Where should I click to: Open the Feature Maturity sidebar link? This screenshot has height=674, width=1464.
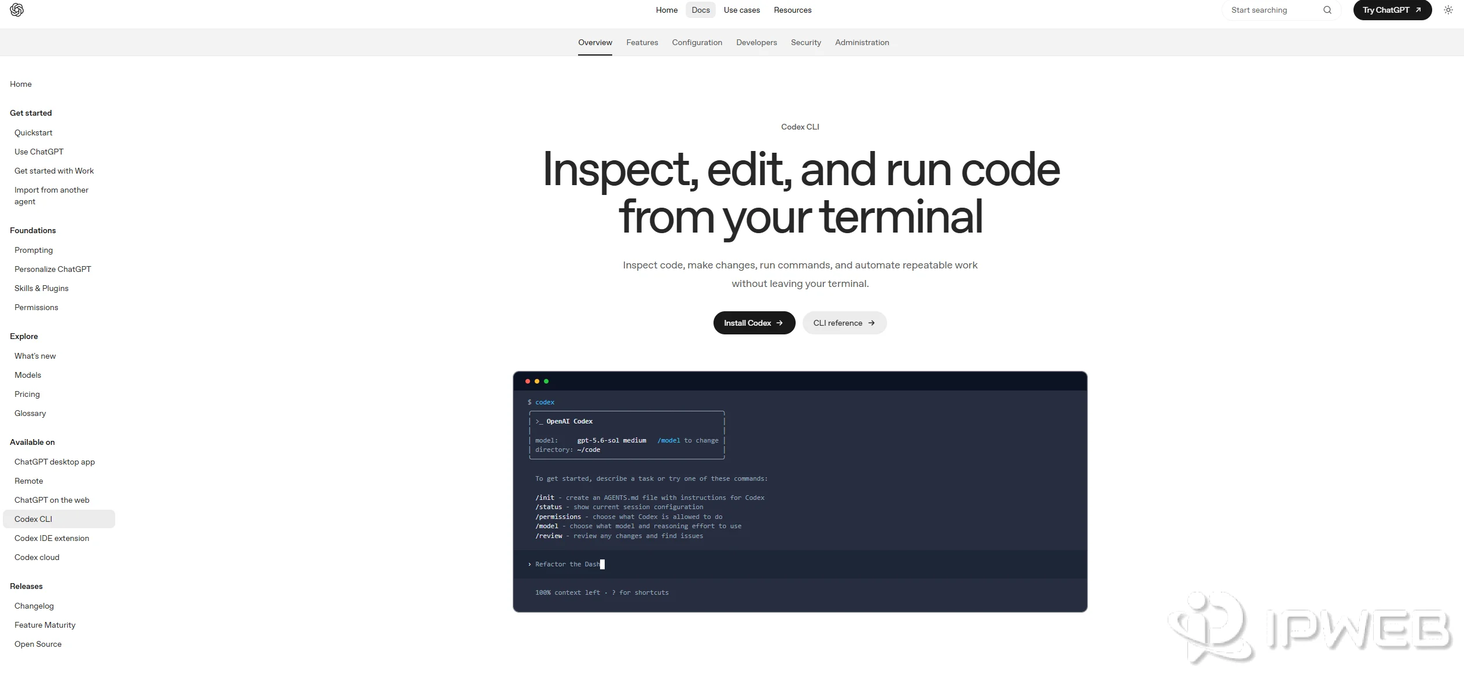(x=45, y=625)
